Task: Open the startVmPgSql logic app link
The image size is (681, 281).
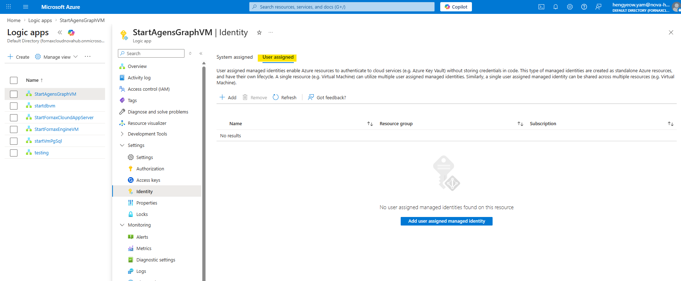Action: coord(48,141)
